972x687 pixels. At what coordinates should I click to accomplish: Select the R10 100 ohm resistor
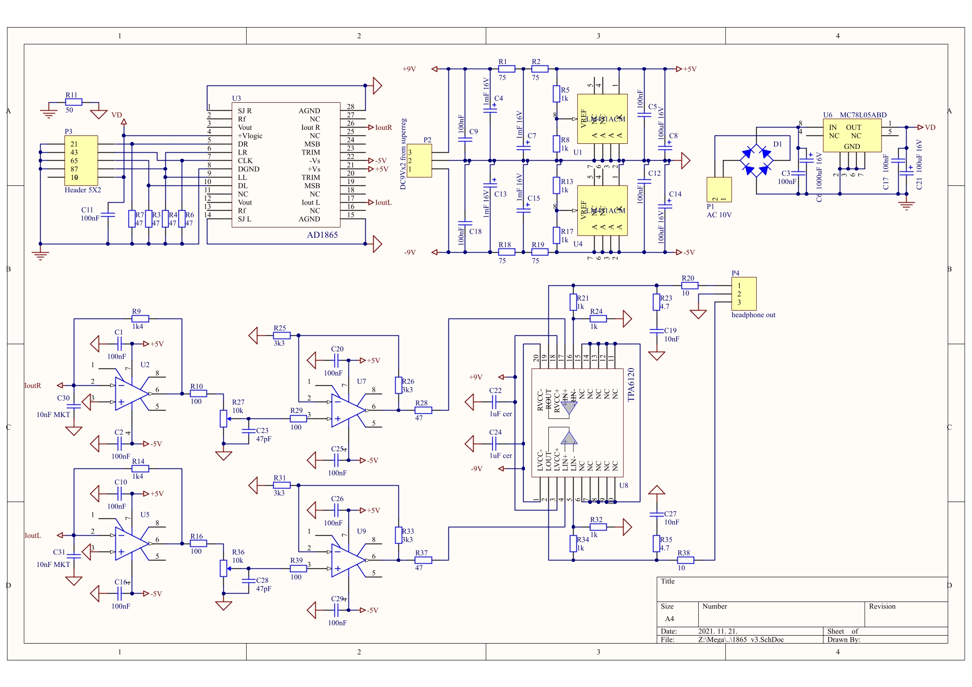pyautogui.click(x=199, y=394)
